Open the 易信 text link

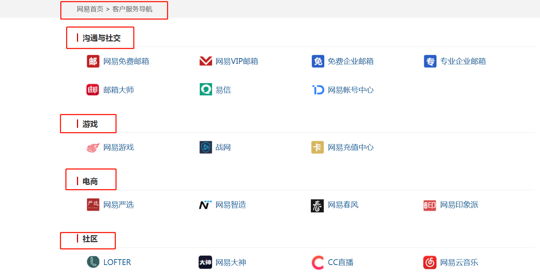pyautogui.click(x=223, y=90)
